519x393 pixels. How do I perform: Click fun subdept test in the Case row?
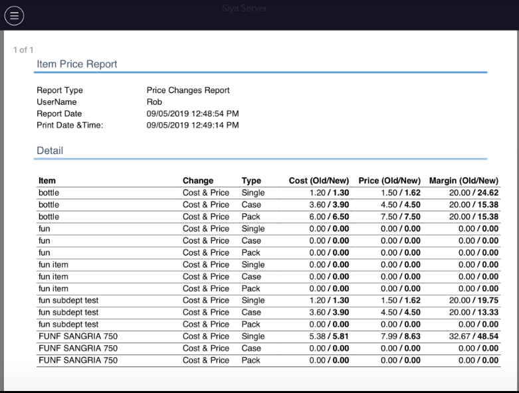[68, 313]
